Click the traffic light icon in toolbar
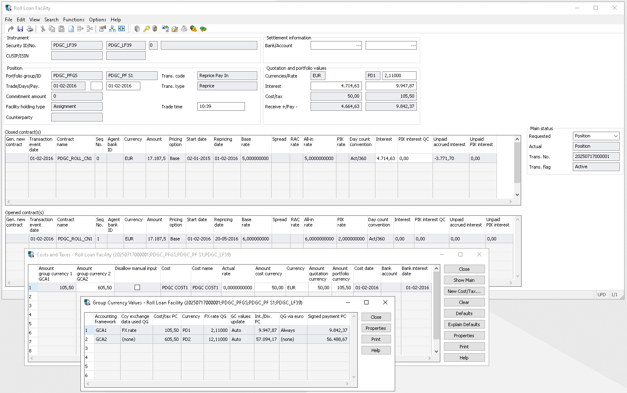The height and width of the screenshot is (393, 627). click(155, 29)
